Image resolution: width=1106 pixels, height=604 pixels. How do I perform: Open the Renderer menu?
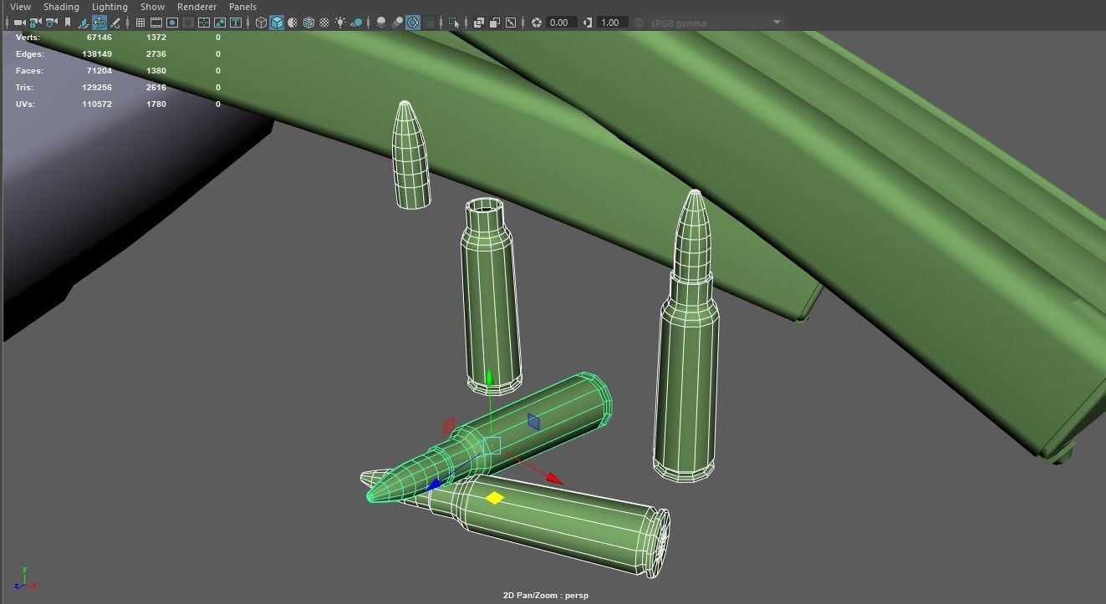click(x=196, y=7)
